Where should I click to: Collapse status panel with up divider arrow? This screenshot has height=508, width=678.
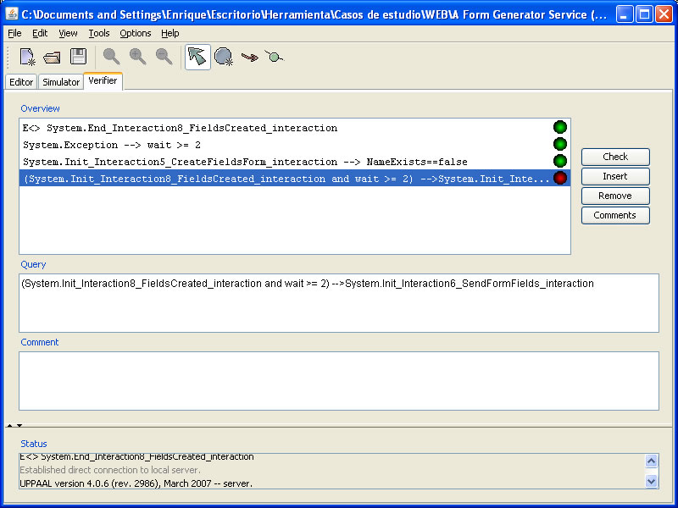(9, 426)
